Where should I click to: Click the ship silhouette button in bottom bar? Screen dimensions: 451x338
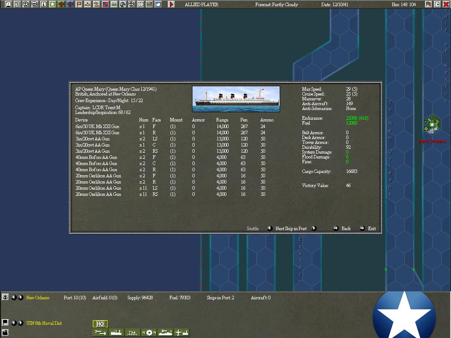pos(166,333)
